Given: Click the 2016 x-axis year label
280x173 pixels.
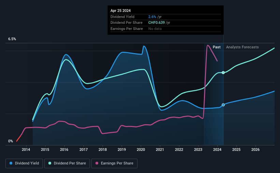Looking at the screenshot, I should (64, 150).
